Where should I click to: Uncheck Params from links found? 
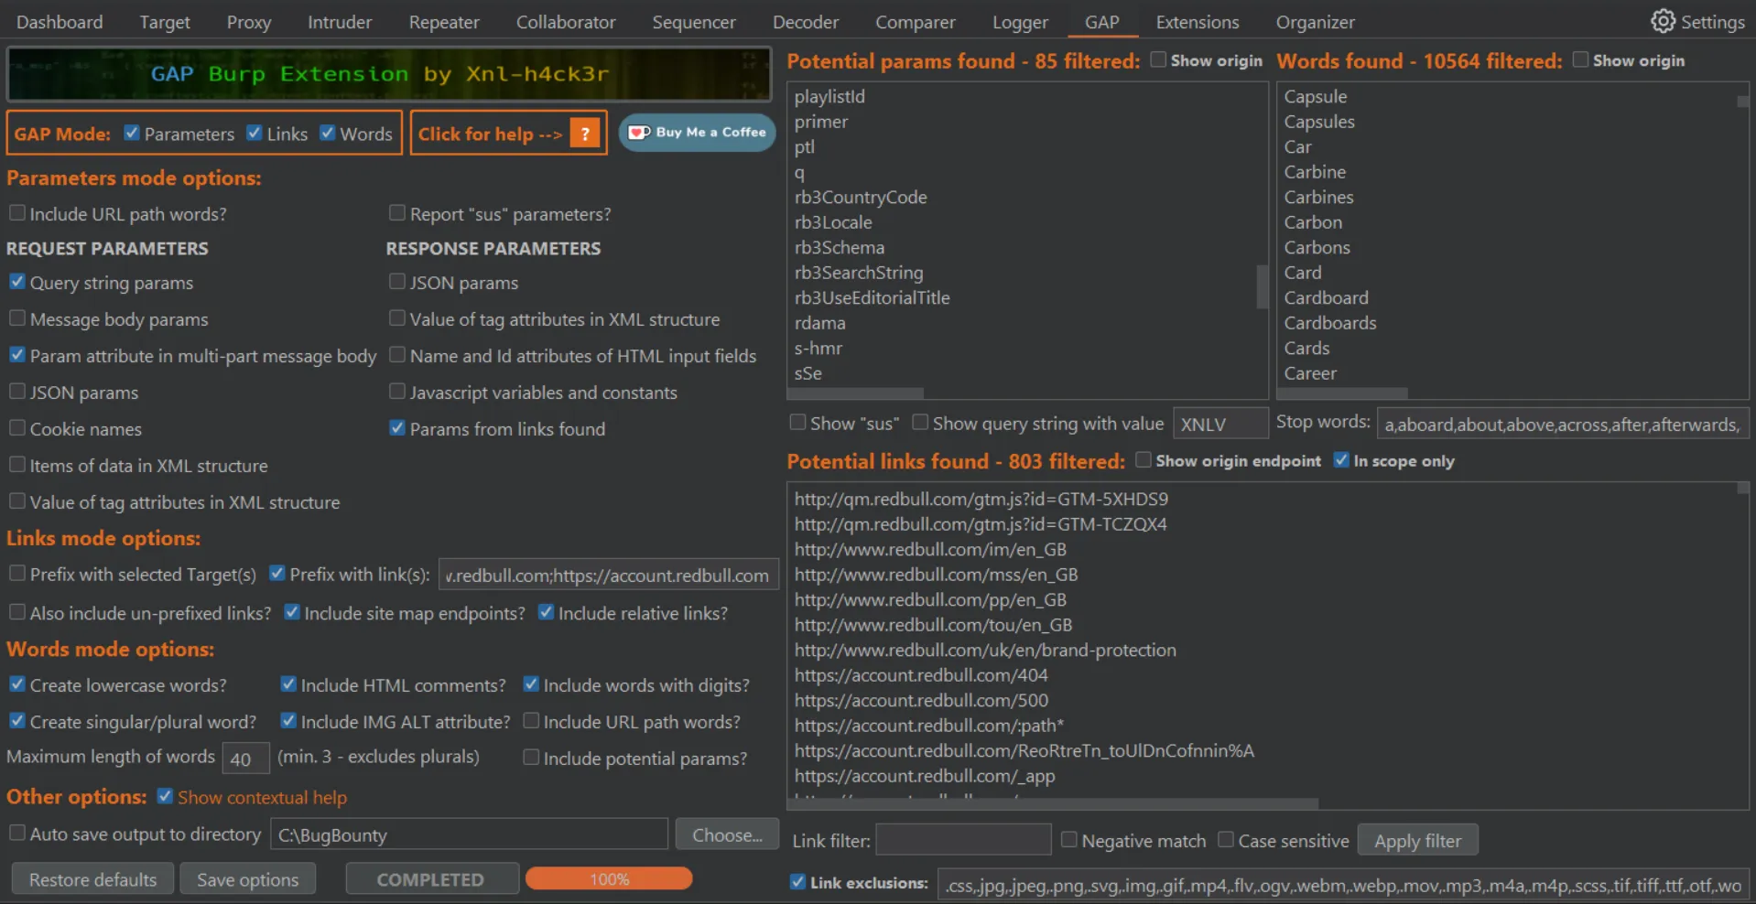(x=397, y=428)
